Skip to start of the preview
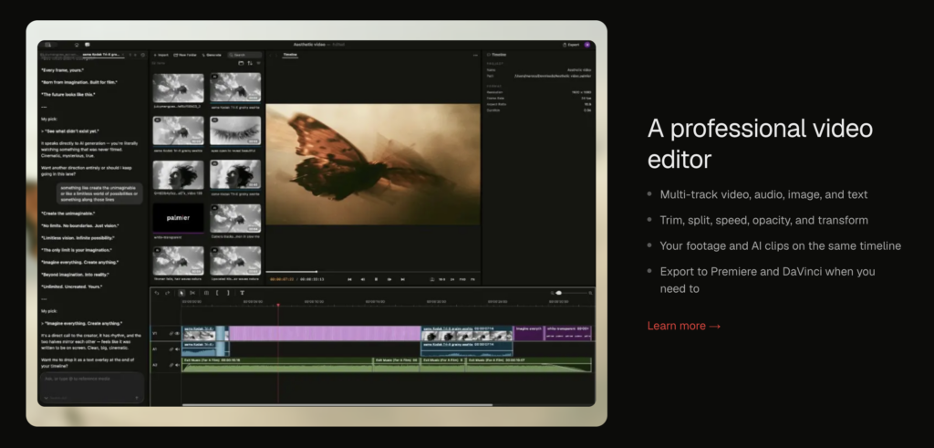The image size is (934, 448). [x=349, y=279]
